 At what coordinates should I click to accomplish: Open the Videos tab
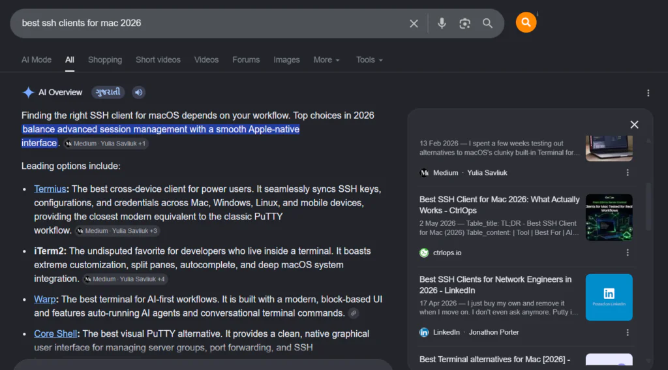pos(206,60)
